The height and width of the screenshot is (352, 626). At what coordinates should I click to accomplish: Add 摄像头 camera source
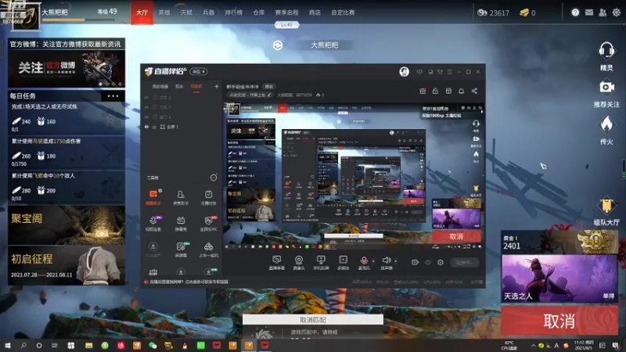299,262
